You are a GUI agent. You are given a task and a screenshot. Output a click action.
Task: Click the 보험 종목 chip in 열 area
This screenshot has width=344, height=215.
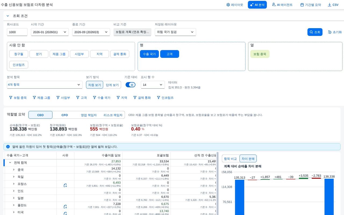coord(260,54)
